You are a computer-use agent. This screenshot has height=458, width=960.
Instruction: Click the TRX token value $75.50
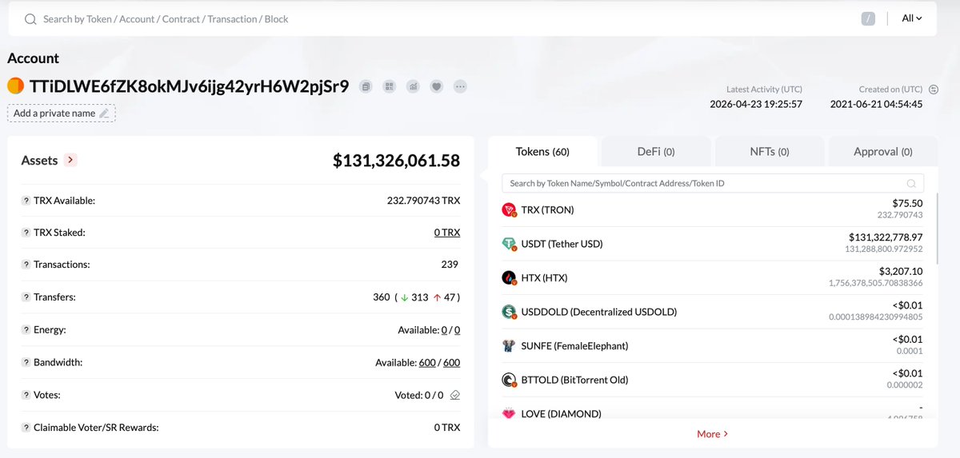[x=908, y=203]
